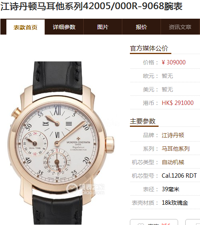Click the 自动机械 movement type link
The image size is (200, 225).
(173, 162)
